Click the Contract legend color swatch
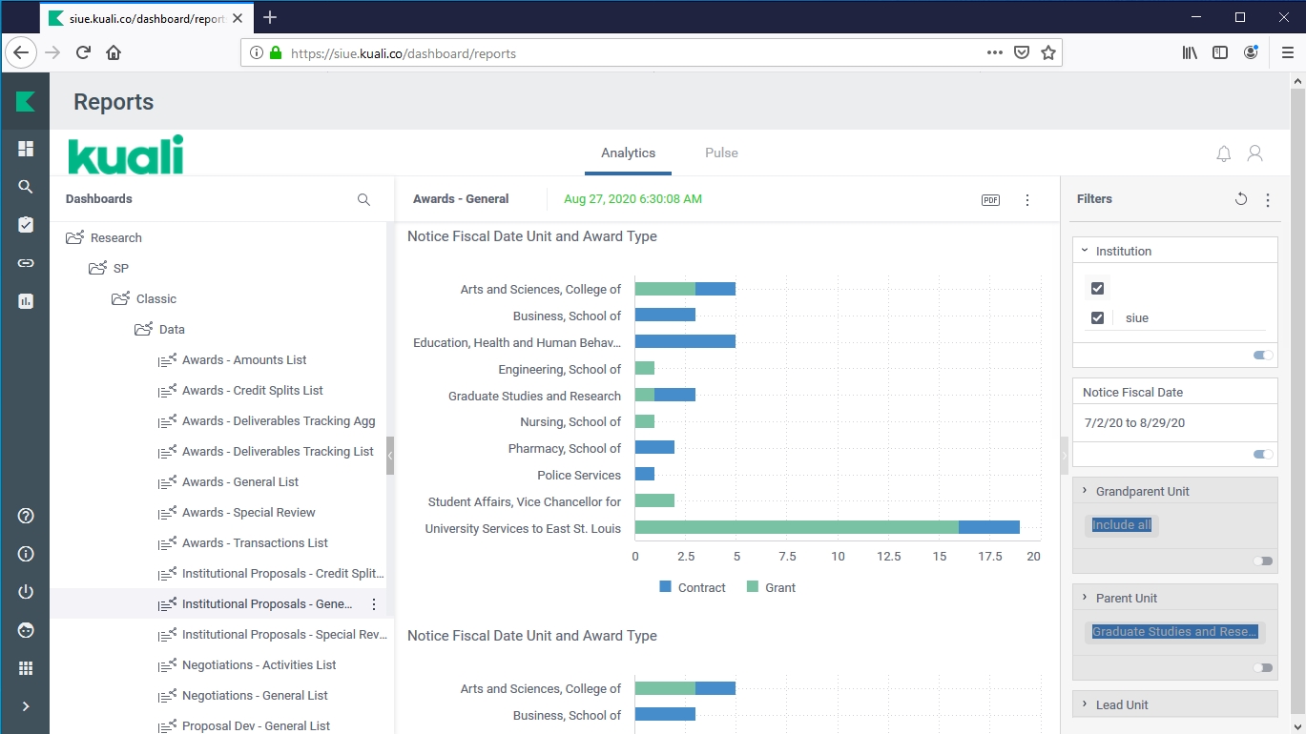 666,587
